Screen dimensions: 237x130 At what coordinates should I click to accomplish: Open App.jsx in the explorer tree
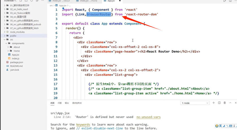[x=15, y=55]
